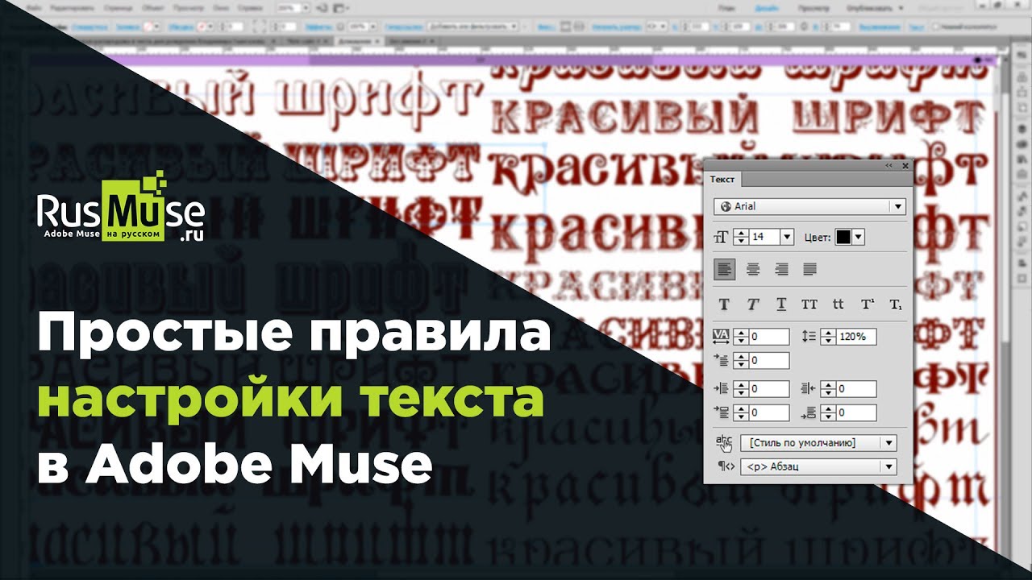Toggle justify paragraph alignment
Image resolution: width=1032 pixels, height=580 pixels.
[809, 269]
